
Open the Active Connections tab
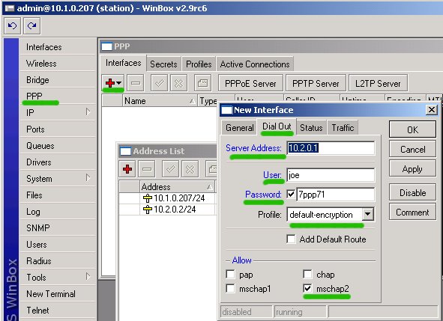pos(255,64)
